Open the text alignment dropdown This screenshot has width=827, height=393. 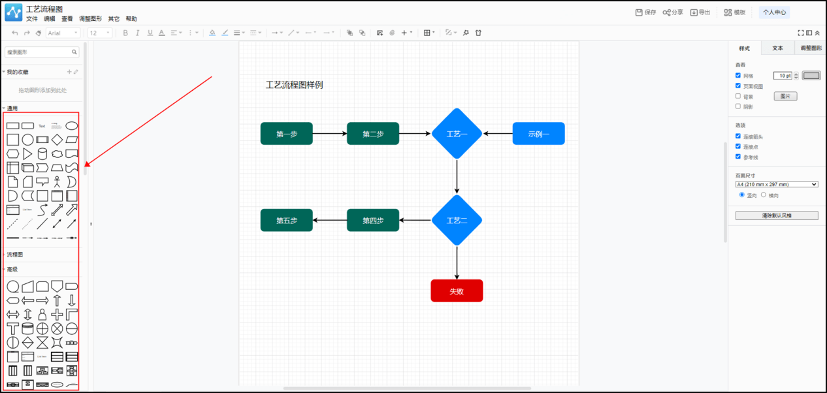click(x=176, y=33)
